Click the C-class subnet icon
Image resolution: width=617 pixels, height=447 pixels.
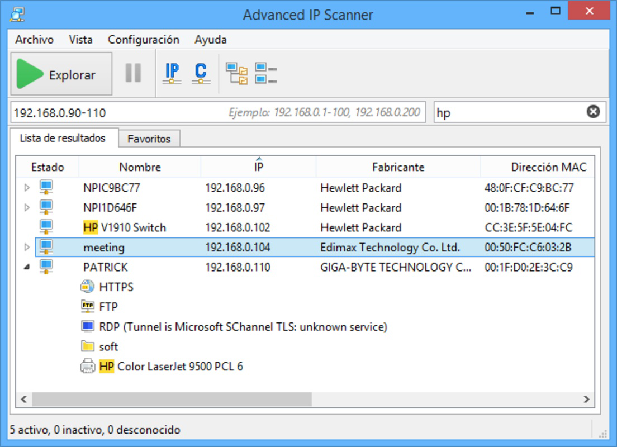(200, 73)
